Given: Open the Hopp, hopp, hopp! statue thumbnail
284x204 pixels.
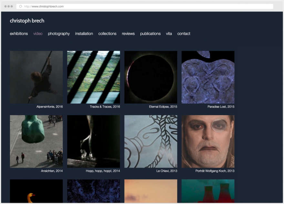Looking at the screenshot, I should coord(94,141).
